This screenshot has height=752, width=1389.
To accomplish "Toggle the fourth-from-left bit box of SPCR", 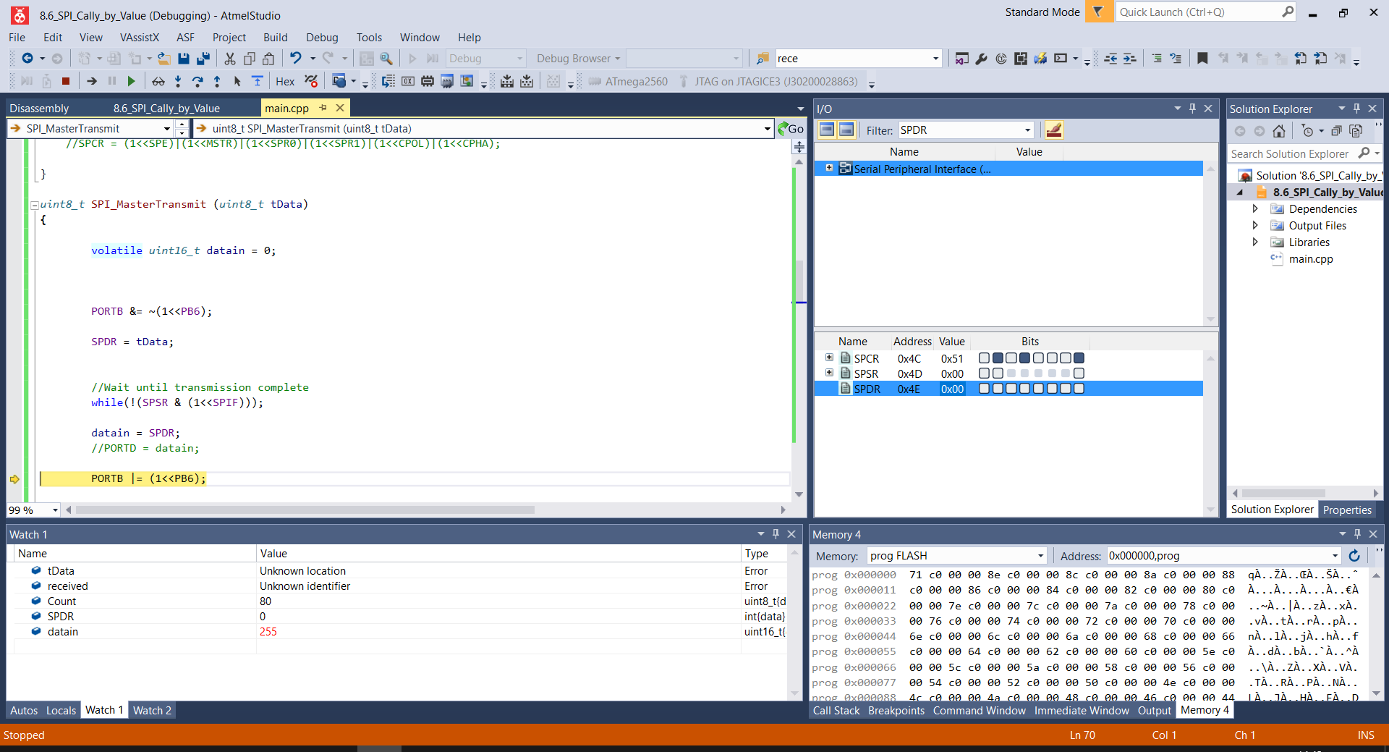I will 1024,358.
